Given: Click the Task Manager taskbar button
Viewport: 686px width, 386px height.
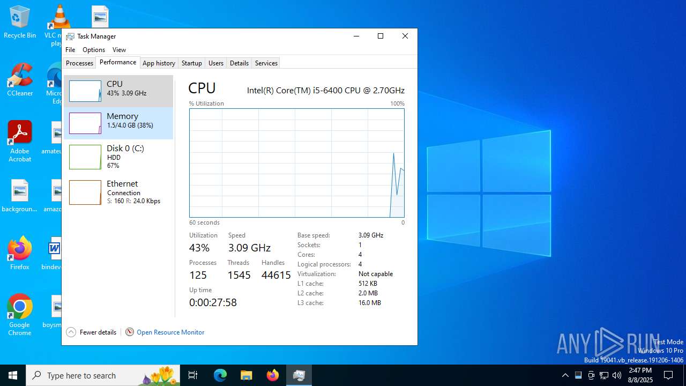Looking at the screenshot, I should (x=299, y=375).
